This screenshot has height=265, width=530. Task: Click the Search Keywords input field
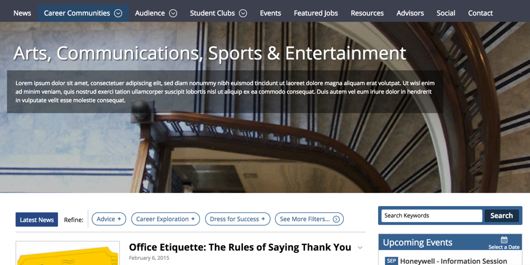[431, 216]
